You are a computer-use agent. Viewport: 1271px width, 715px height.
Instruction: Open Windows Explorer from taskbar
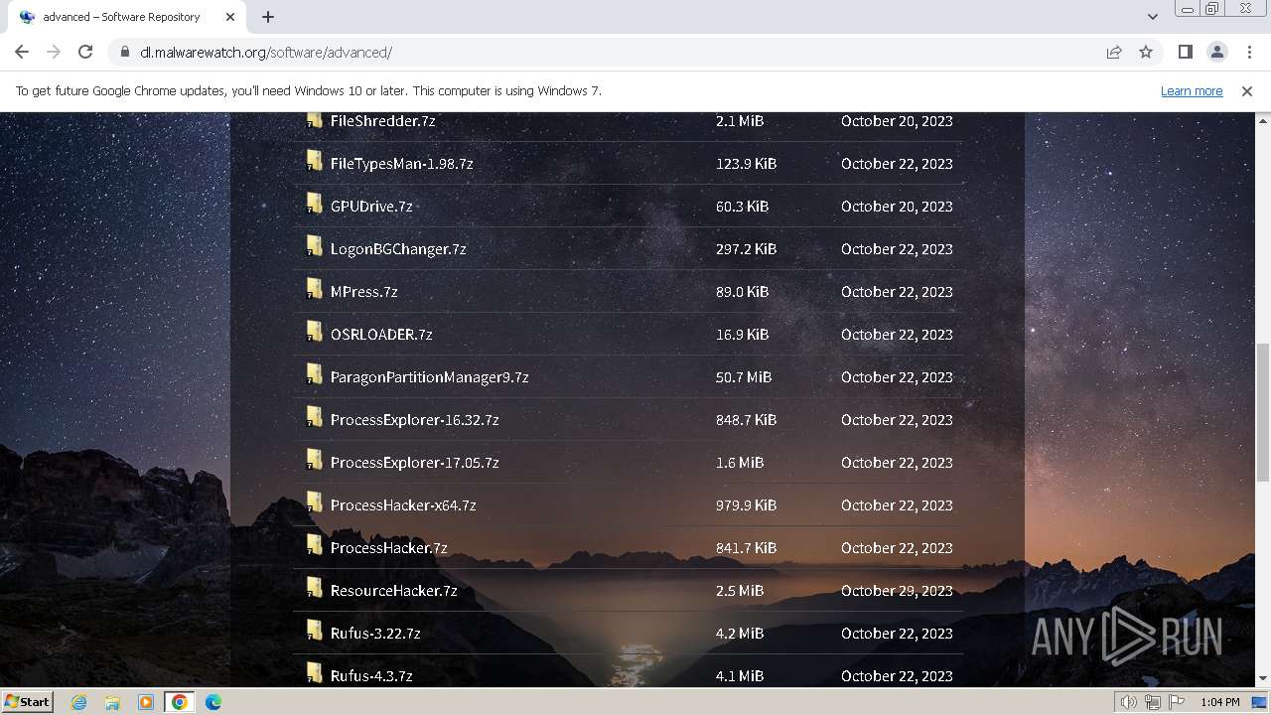tap(112, 702)
